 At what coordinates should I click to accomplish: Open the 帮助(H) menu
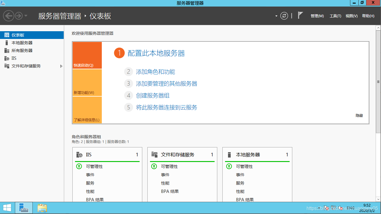point(368,16)
